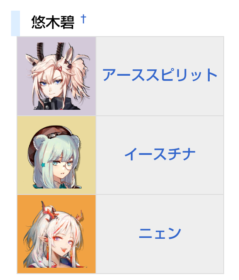The image size is (239, 280).
Task: Click the 悠木碧 heading text
Action: point(53,22)
